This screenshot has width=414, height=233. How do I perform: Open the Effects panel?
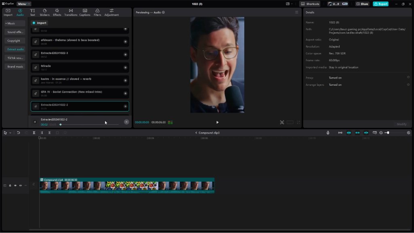click(x=57, y=12)
